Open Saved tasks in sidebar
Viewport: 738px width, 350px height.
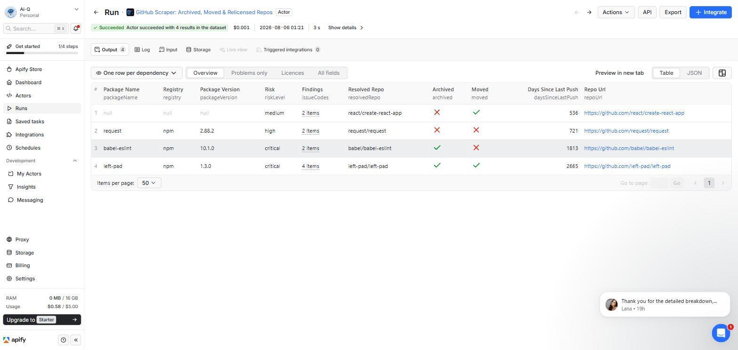tap(42, 121)
